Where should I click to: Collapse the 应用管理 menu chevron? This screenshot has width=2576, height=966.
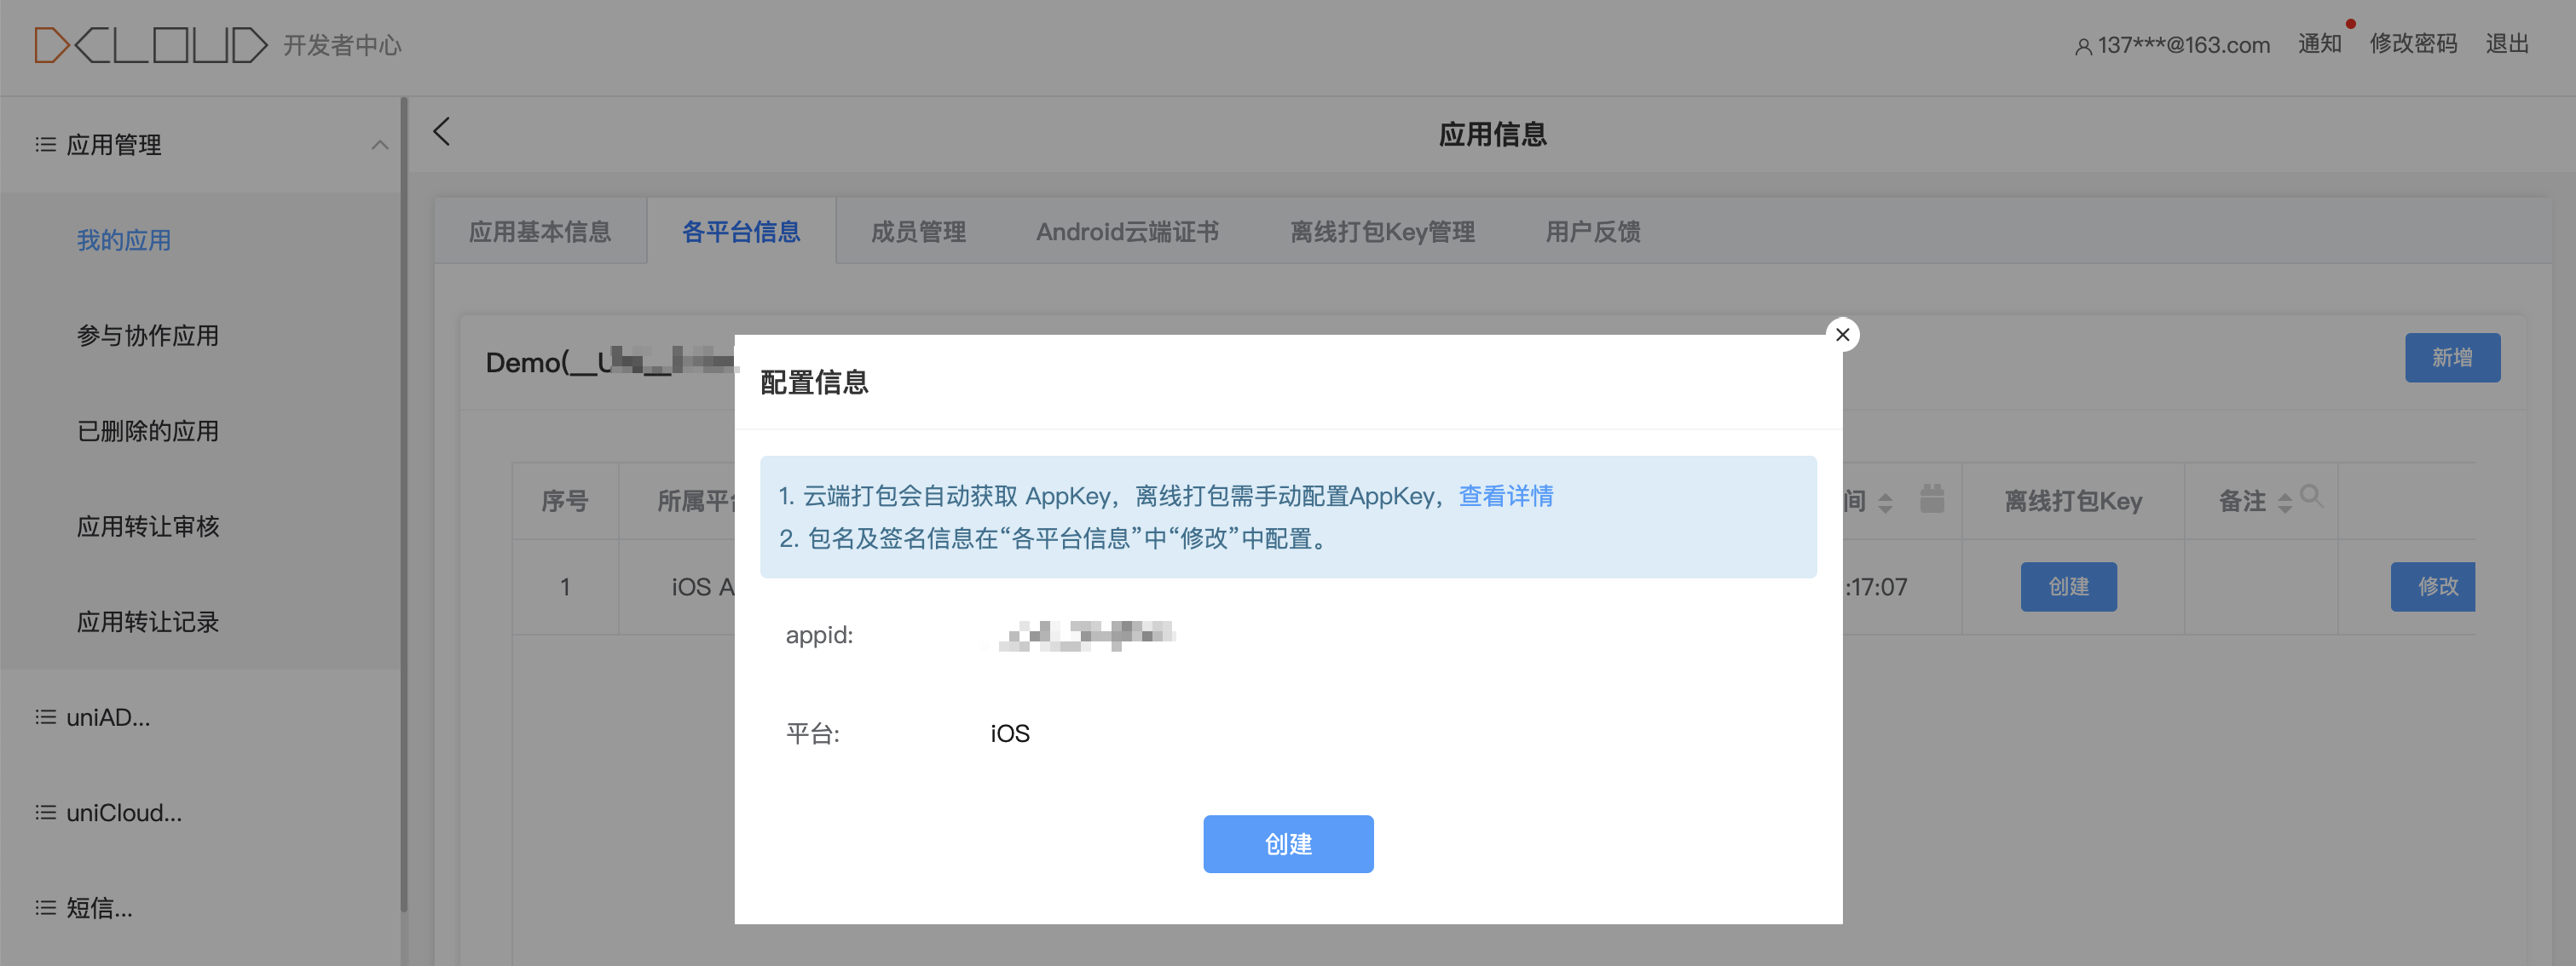(x=379, y=145)
